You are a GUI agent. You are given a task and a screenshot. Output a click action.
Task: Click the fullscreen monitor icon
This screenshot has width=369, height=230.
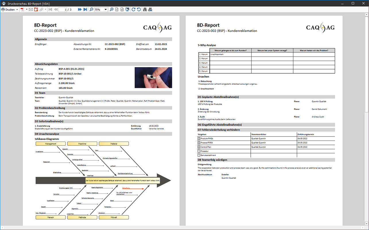click(x=127, y=9)
